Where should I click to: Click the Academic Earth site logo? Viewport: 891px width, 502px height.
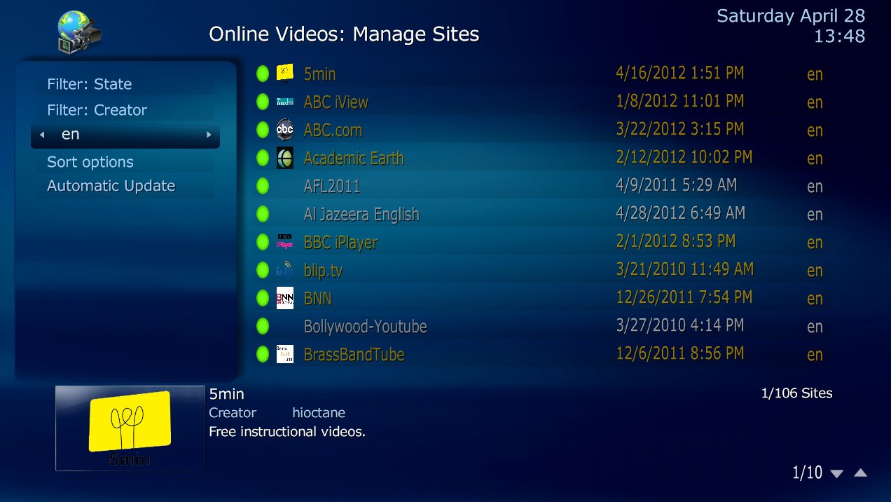284,158
